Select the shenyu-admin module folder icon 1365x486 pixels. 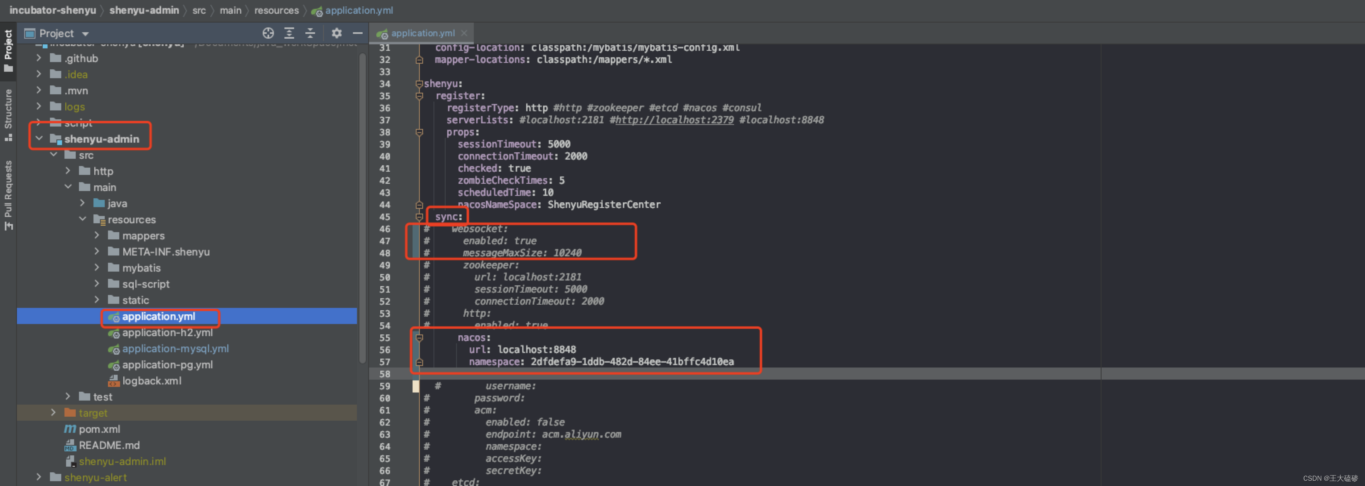point(56,139)
